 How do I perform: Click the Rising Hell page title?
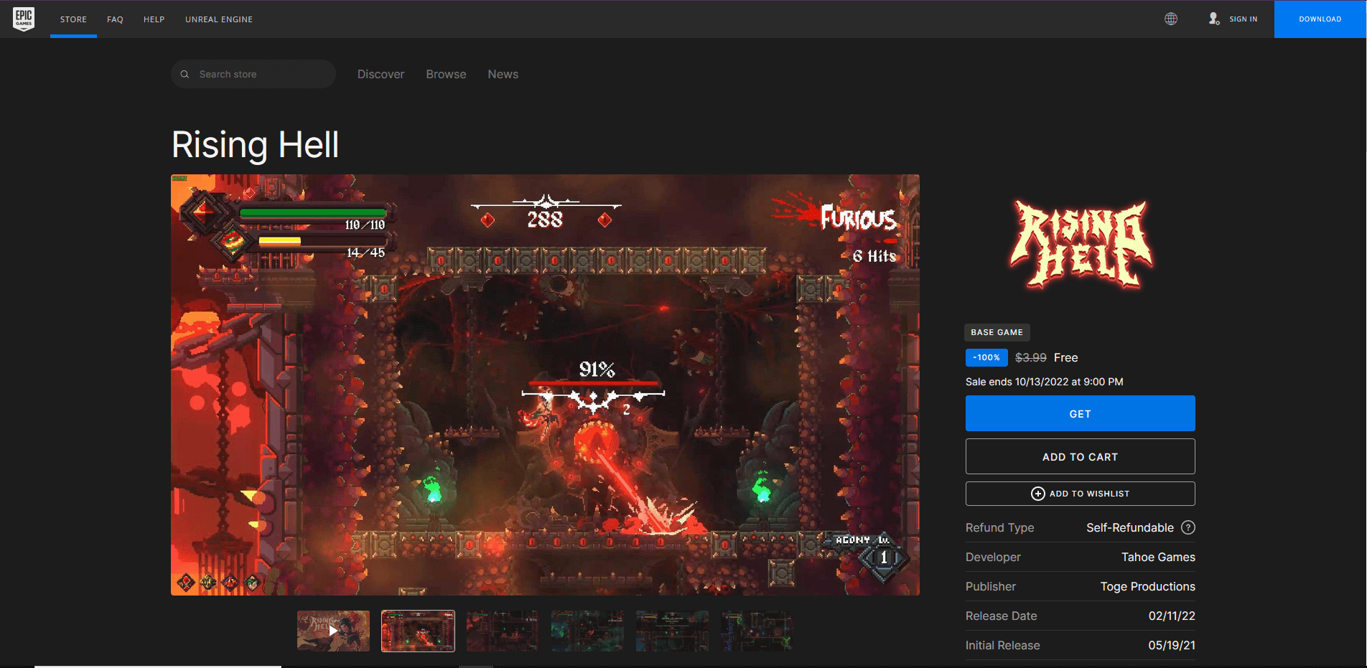pyautogui.click(x=255, y=145)
